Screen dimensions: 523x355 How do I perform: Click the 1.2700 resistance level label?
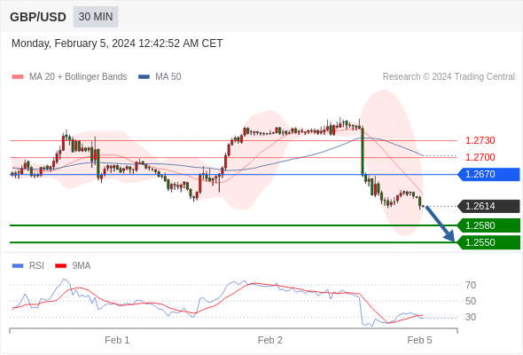(x=480, y=157)
